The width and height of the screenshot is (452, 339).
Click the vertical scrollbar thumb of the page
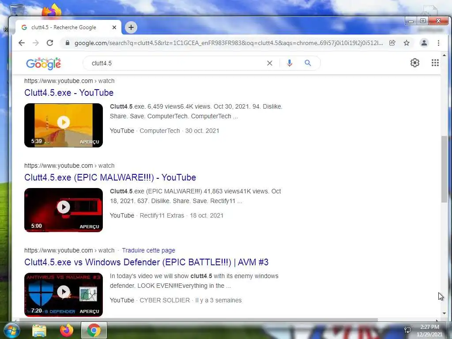pyautogui.click(x=444, y=169)
